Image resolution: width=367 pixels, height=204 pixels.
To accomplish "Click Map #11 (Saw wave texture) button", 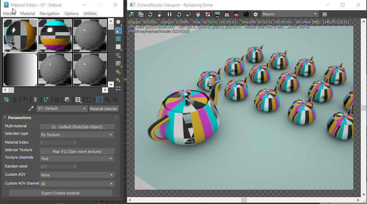I will coord(77,151).
